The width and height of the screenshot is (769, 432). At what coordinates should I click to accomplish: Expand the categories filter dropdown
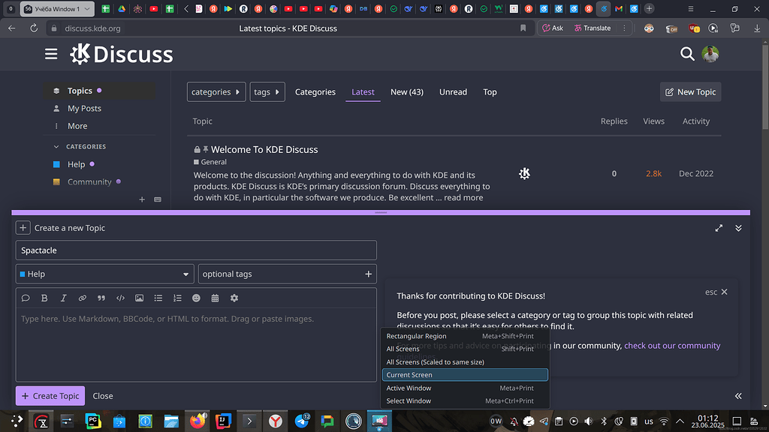click(216, 91)
